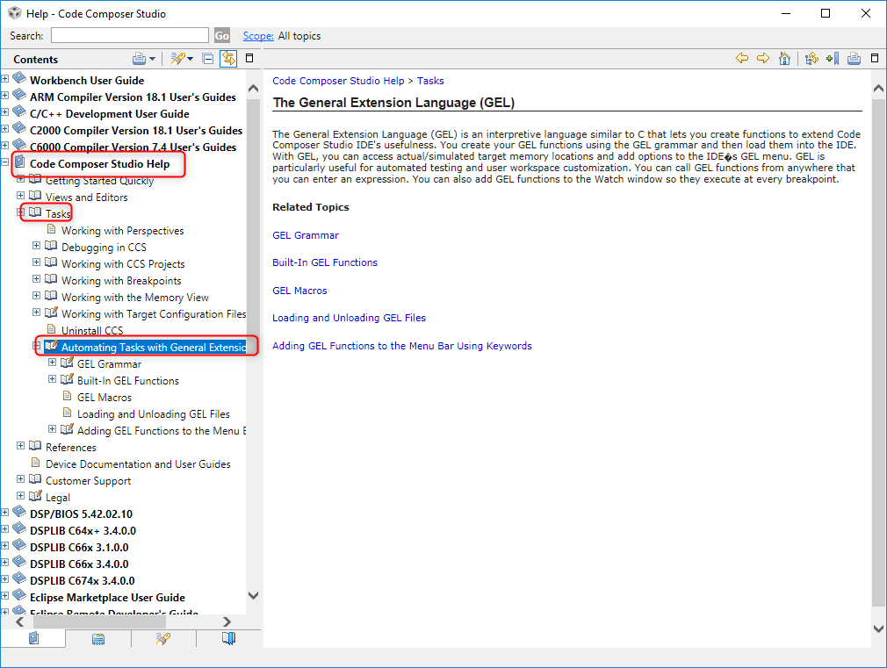This screenshot has height=668, width=887.
Task: Click the GEL Macros page icon
Action: click(x=68, y=396)
